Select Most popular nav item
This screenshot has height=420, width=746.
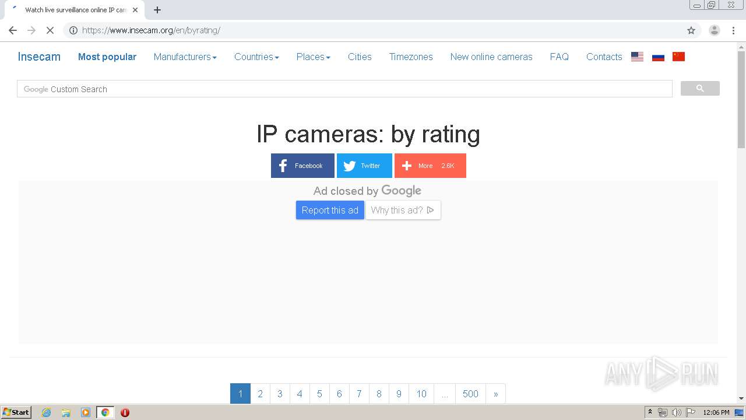(107, 57)
